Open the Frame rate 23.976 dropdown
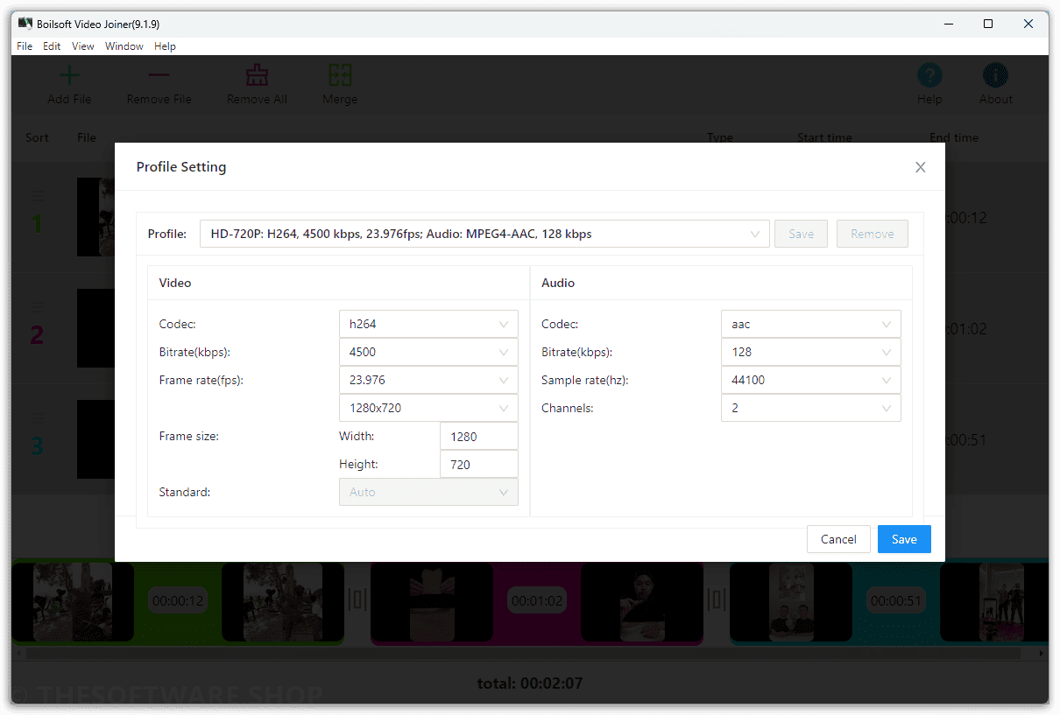The width and height of the screenshot is (1060, 715). 428,380
